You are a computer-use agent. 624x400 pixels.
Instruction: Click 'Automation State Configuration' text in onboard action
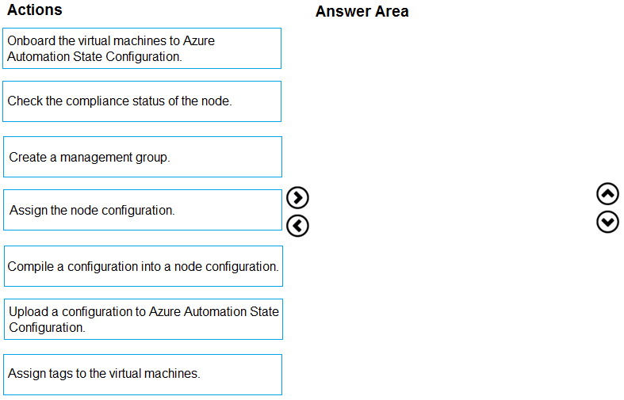pyautogui.click(x=94, y=56)
